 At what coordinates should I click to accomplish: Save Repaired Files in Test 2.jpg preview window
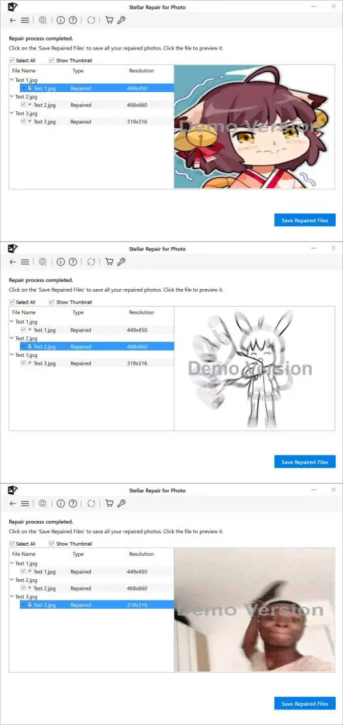click(305, 462)
